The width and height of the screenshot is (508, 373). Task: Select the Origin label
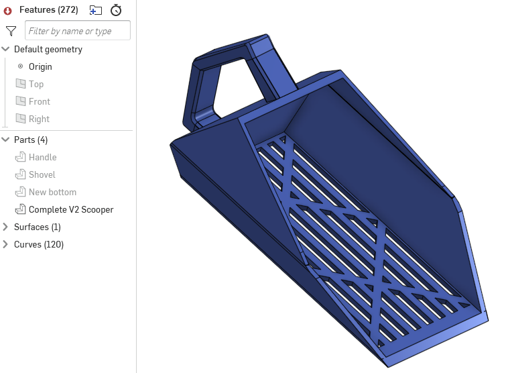[40, 66]
